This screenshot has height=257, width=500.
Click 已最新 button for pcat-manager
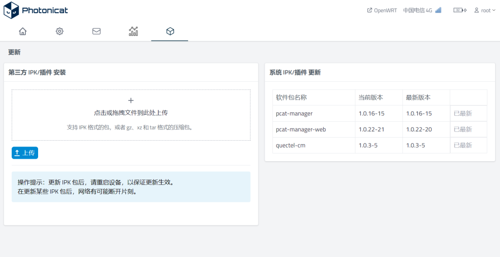click(462, 113)
